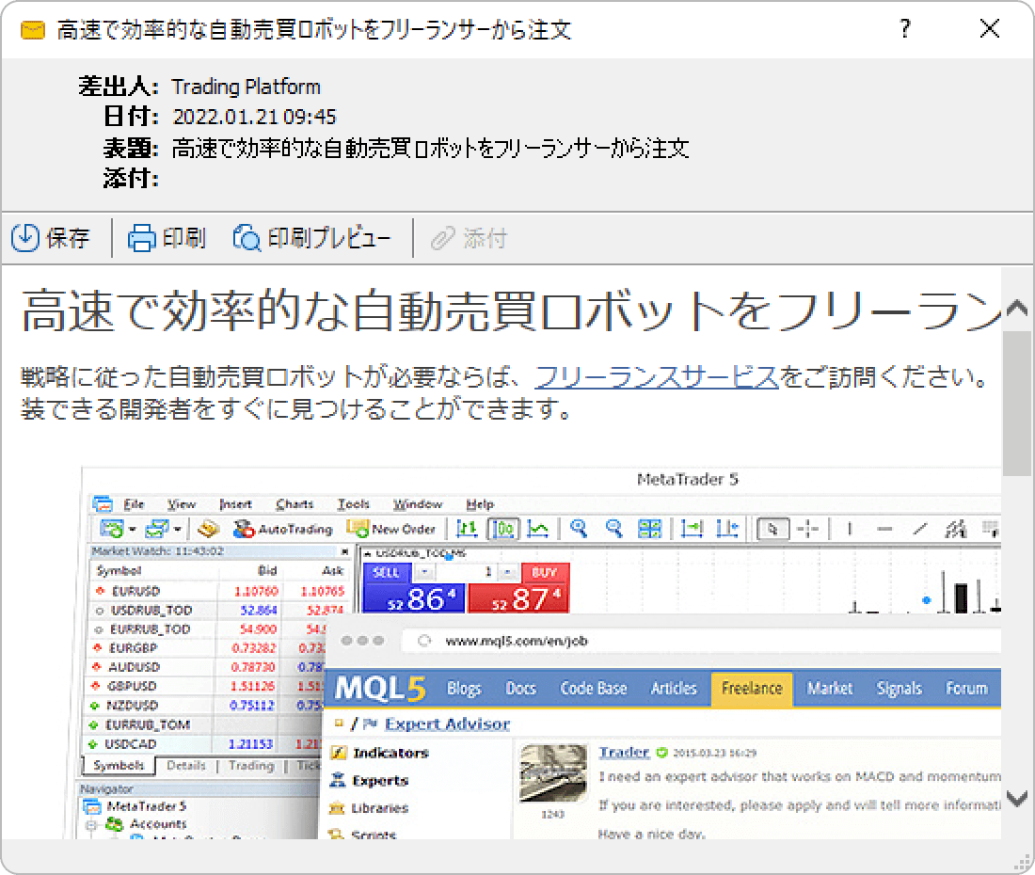Click the scroll down arrow of the message

[1017, 800]
